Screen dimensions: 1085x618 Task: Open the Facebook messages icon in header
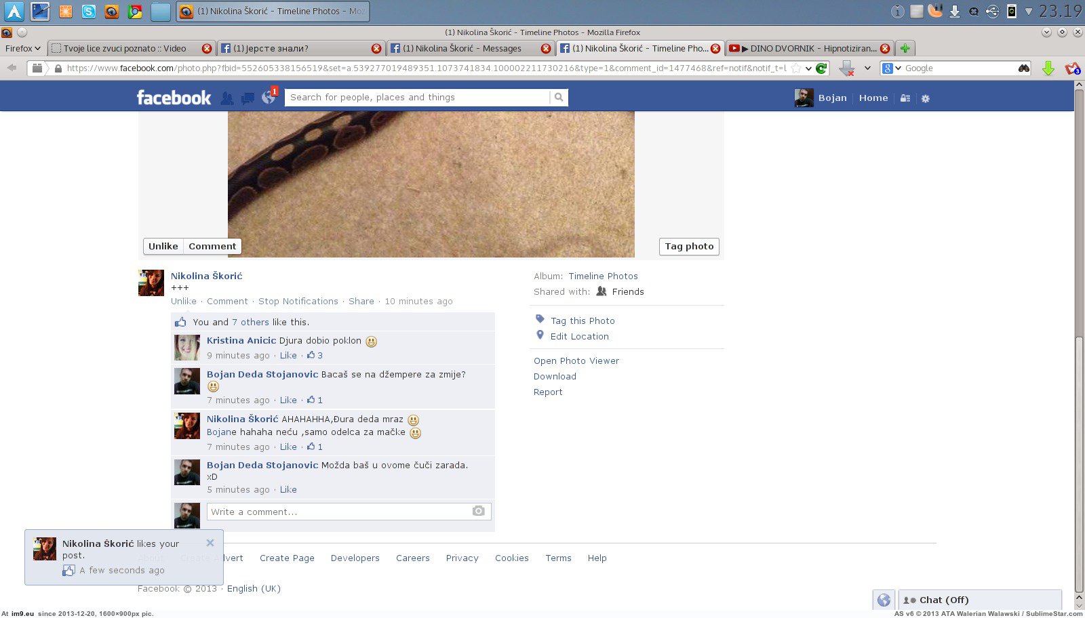click(248, 98)
